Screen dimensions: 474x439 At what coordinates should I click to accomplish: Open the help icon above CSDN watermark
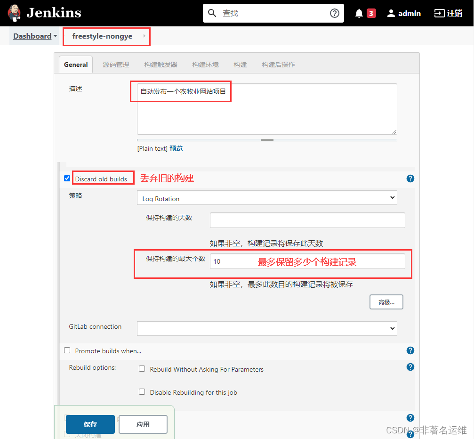click(410, 418)
